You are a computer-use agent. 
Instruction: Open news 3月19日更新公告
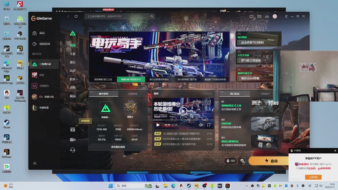point(183,139)
